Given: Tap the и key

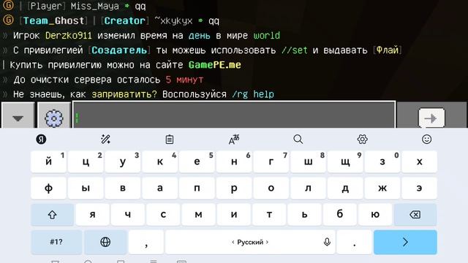Looking at the screenshot, I should [x=234, y=215].
